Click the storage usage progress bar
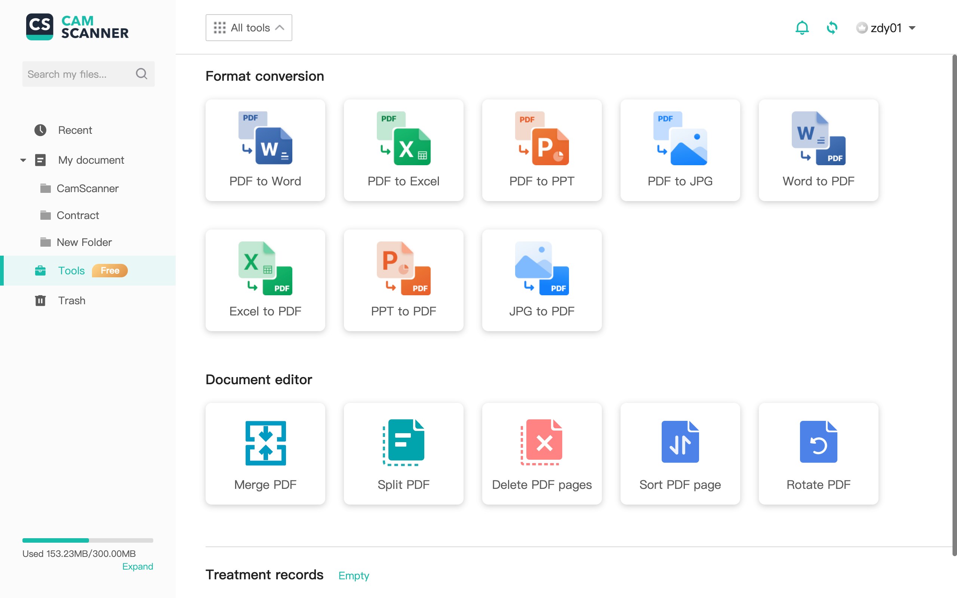Image resolution: width=957 pixels, height=598 pixels. tap(88, 540)
